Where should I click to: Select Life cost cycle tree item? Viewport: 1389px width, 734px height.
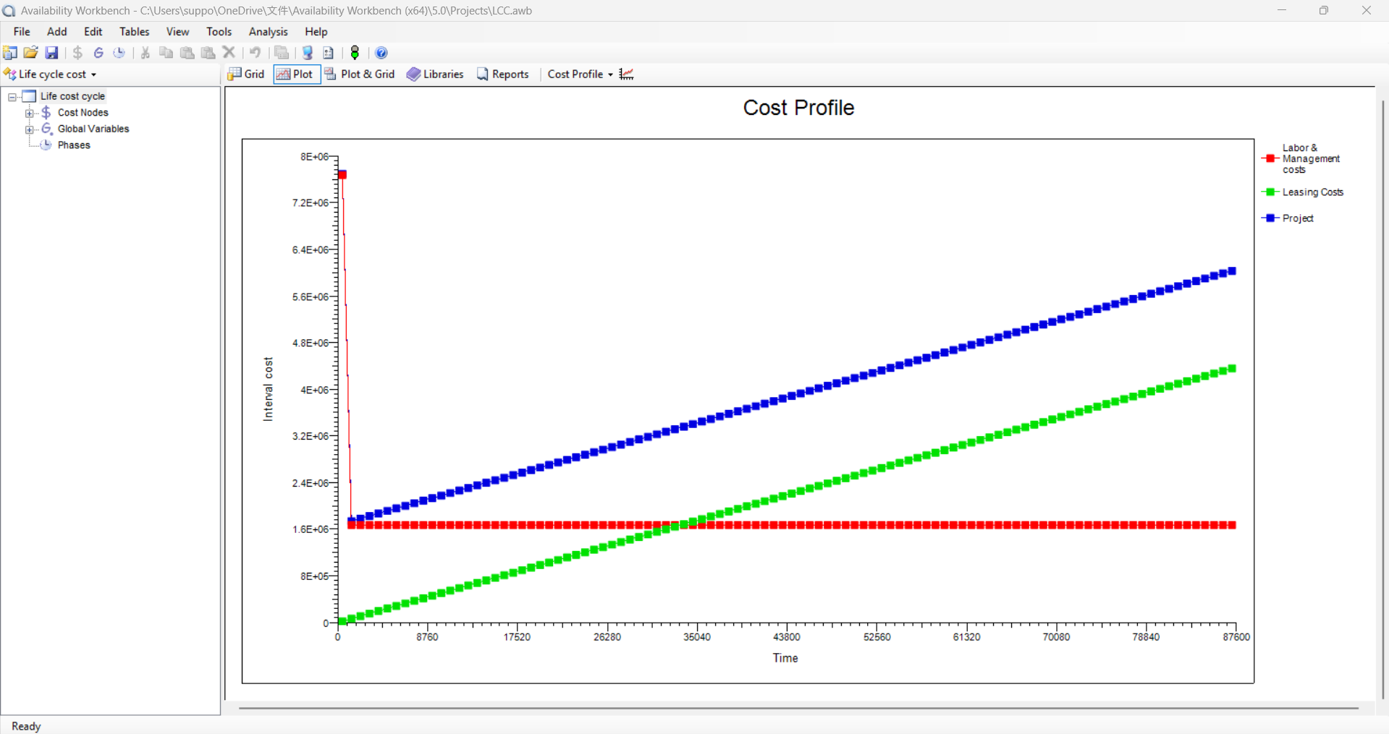click(72, 96)
